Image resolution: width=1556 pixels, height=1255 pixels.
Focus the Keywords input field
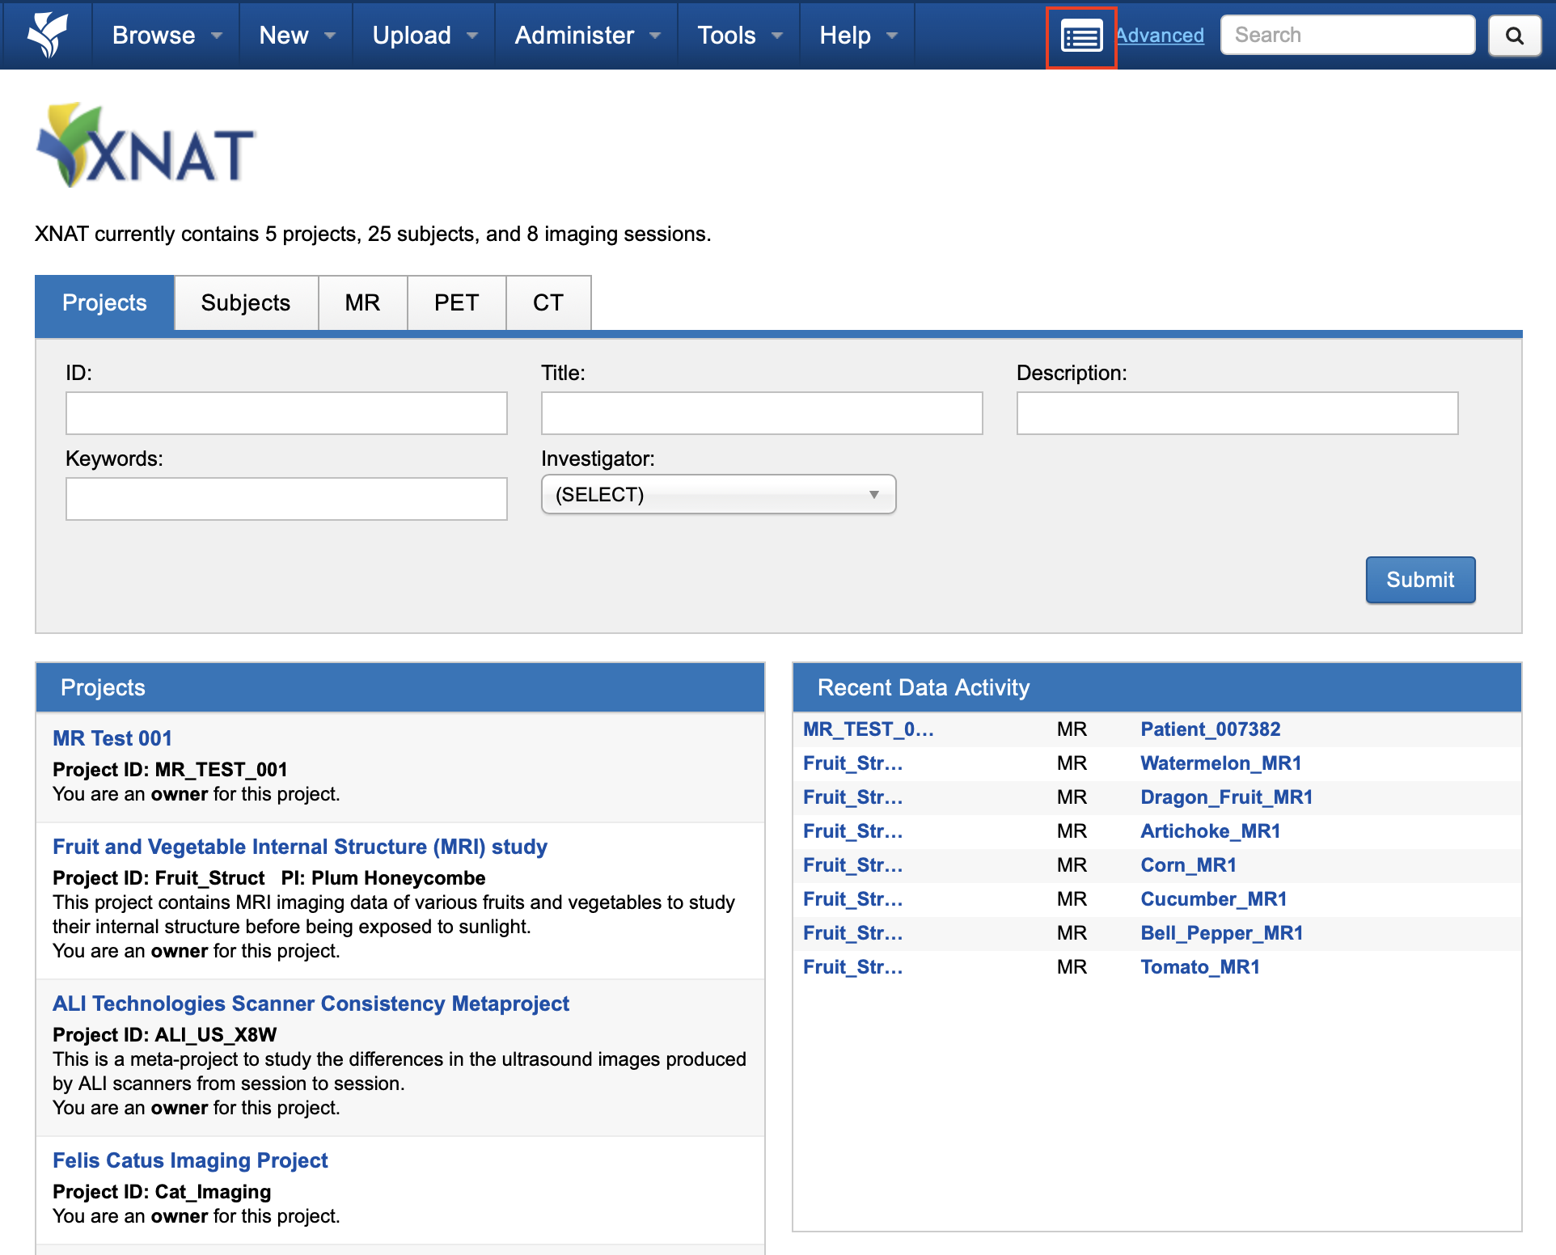[286, 499]
